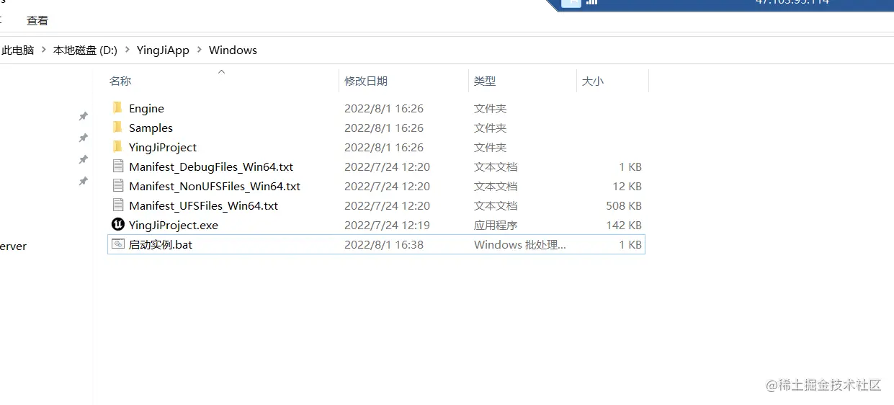Click the date 2022/7/24 12:19

pos(387,225)
